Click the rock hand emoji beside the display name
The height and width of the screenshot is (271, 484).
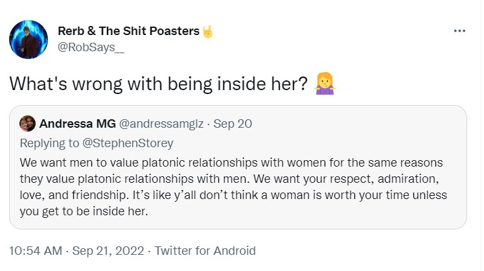207,30
